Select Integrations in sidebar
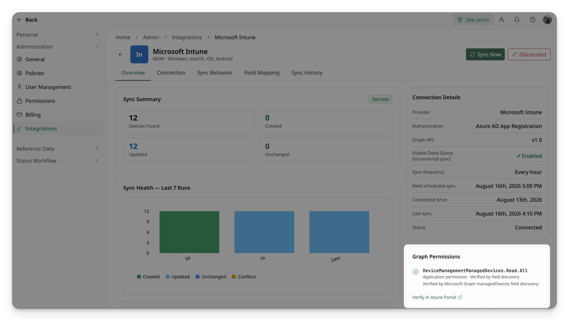 coord(58,128)
